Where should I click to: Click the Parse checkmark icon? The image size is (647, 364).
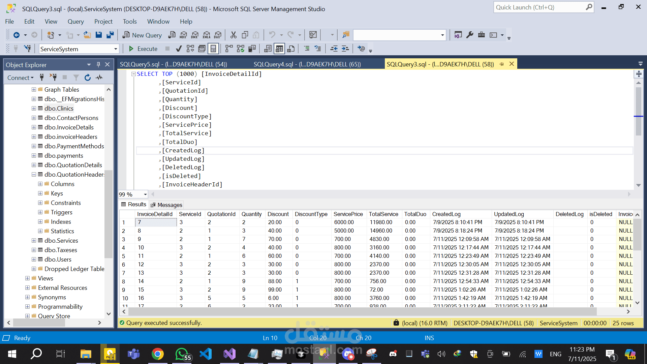[179, 49]
